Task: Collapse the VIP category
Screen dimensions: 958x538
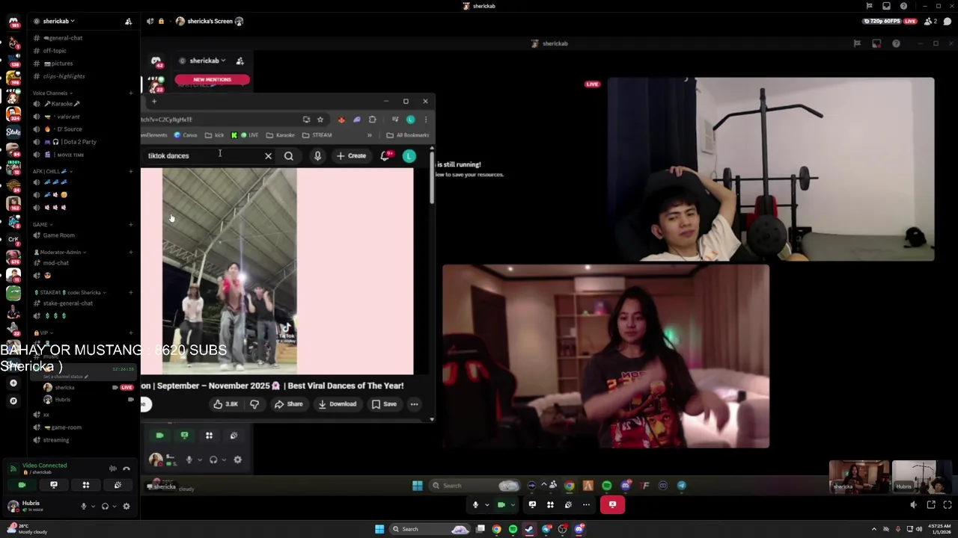Action: coord(43,333)
